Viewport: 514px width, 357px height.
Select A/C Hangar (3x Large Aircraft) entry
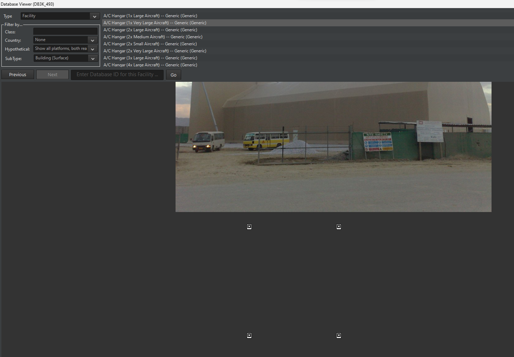click(308, 58)
